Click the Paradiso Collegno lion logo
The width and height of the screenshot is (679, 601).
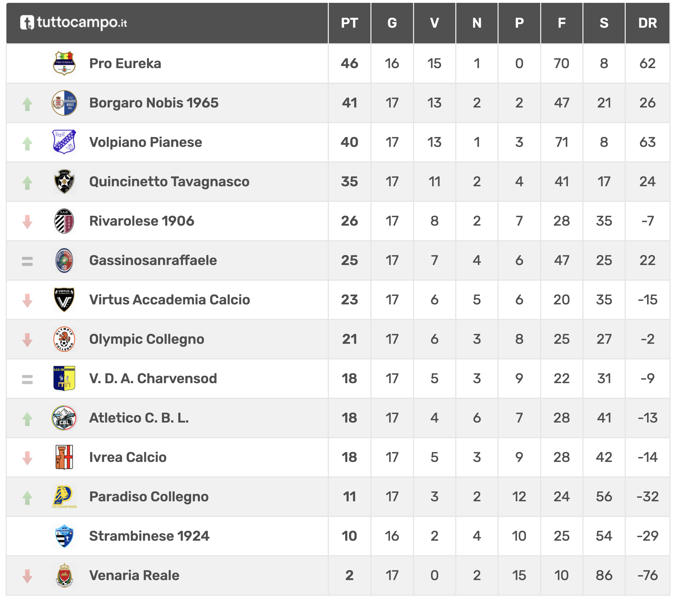tap(64, 496)
